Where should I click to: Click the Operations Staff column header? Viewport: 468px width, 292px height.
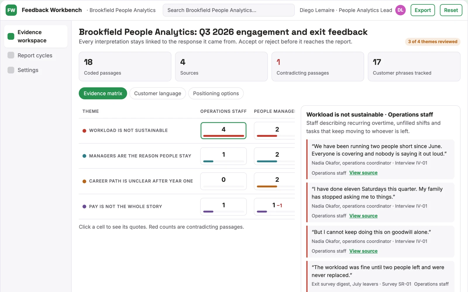[223, 111]
